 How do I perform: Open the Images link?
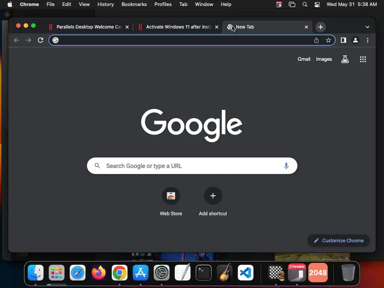(324, 59)
